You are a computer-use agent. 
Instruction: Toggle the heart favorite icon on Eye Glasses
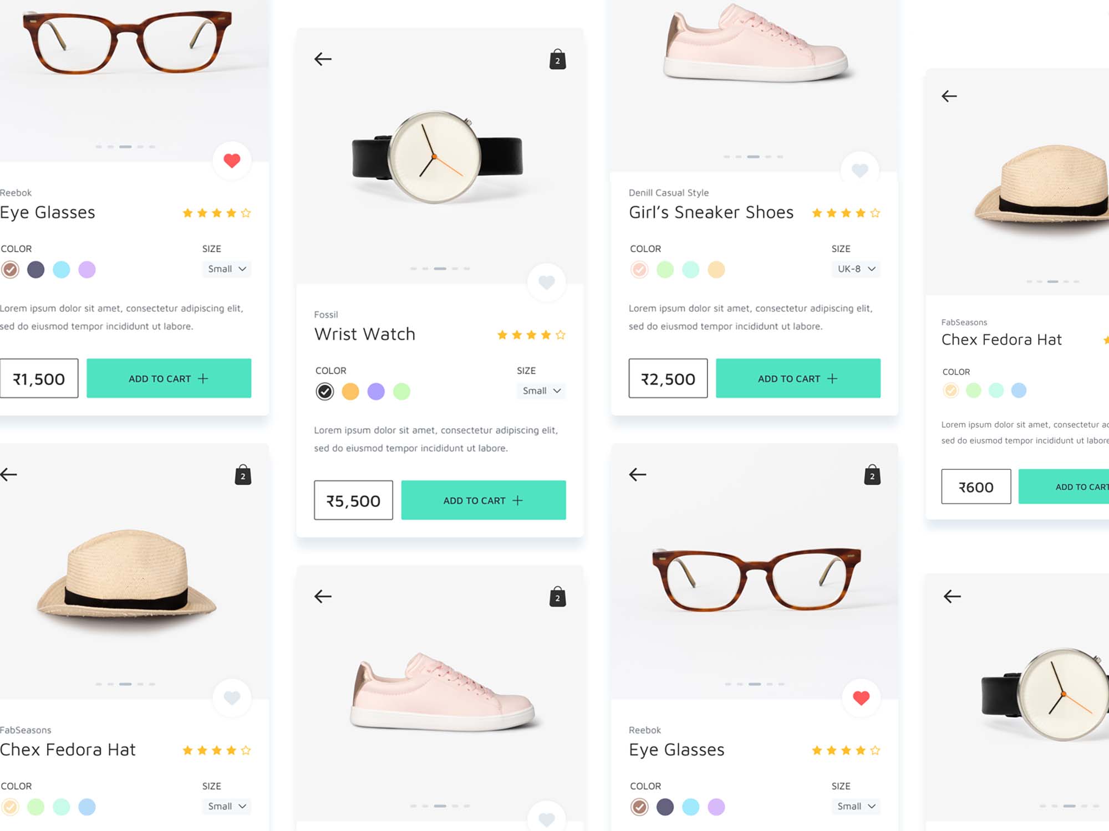pos(231,159)
